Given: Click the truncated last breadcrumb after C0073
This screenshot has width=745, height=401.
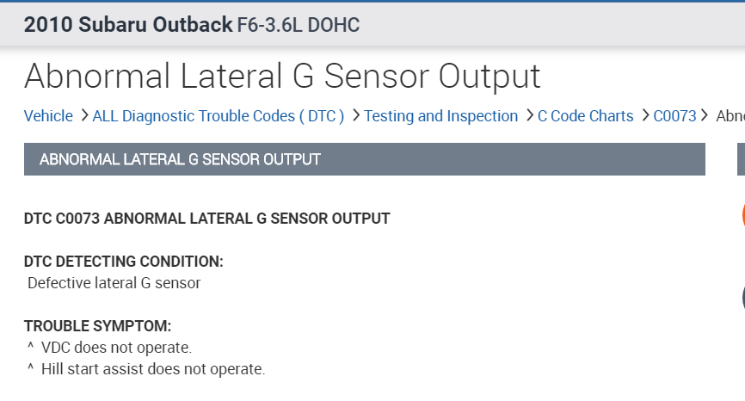Looking at the screenshot, I should tap(730, 116).
